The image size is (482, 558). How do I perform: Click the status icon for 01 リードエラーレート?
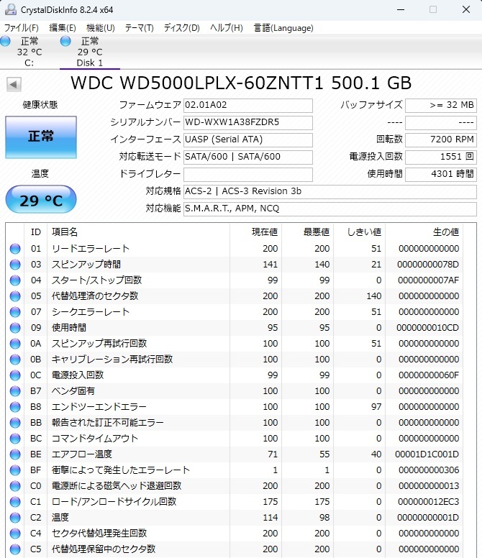pyautogui.click(x=15, y=249)
